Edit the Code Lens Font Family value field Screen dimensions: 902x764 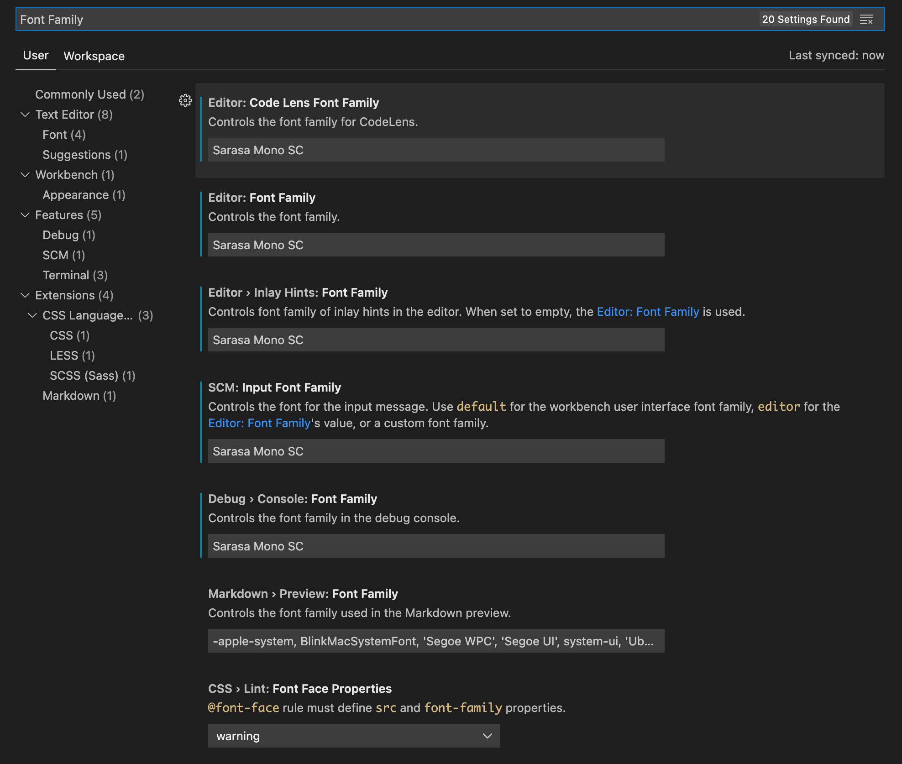click(x=436, y=150)
